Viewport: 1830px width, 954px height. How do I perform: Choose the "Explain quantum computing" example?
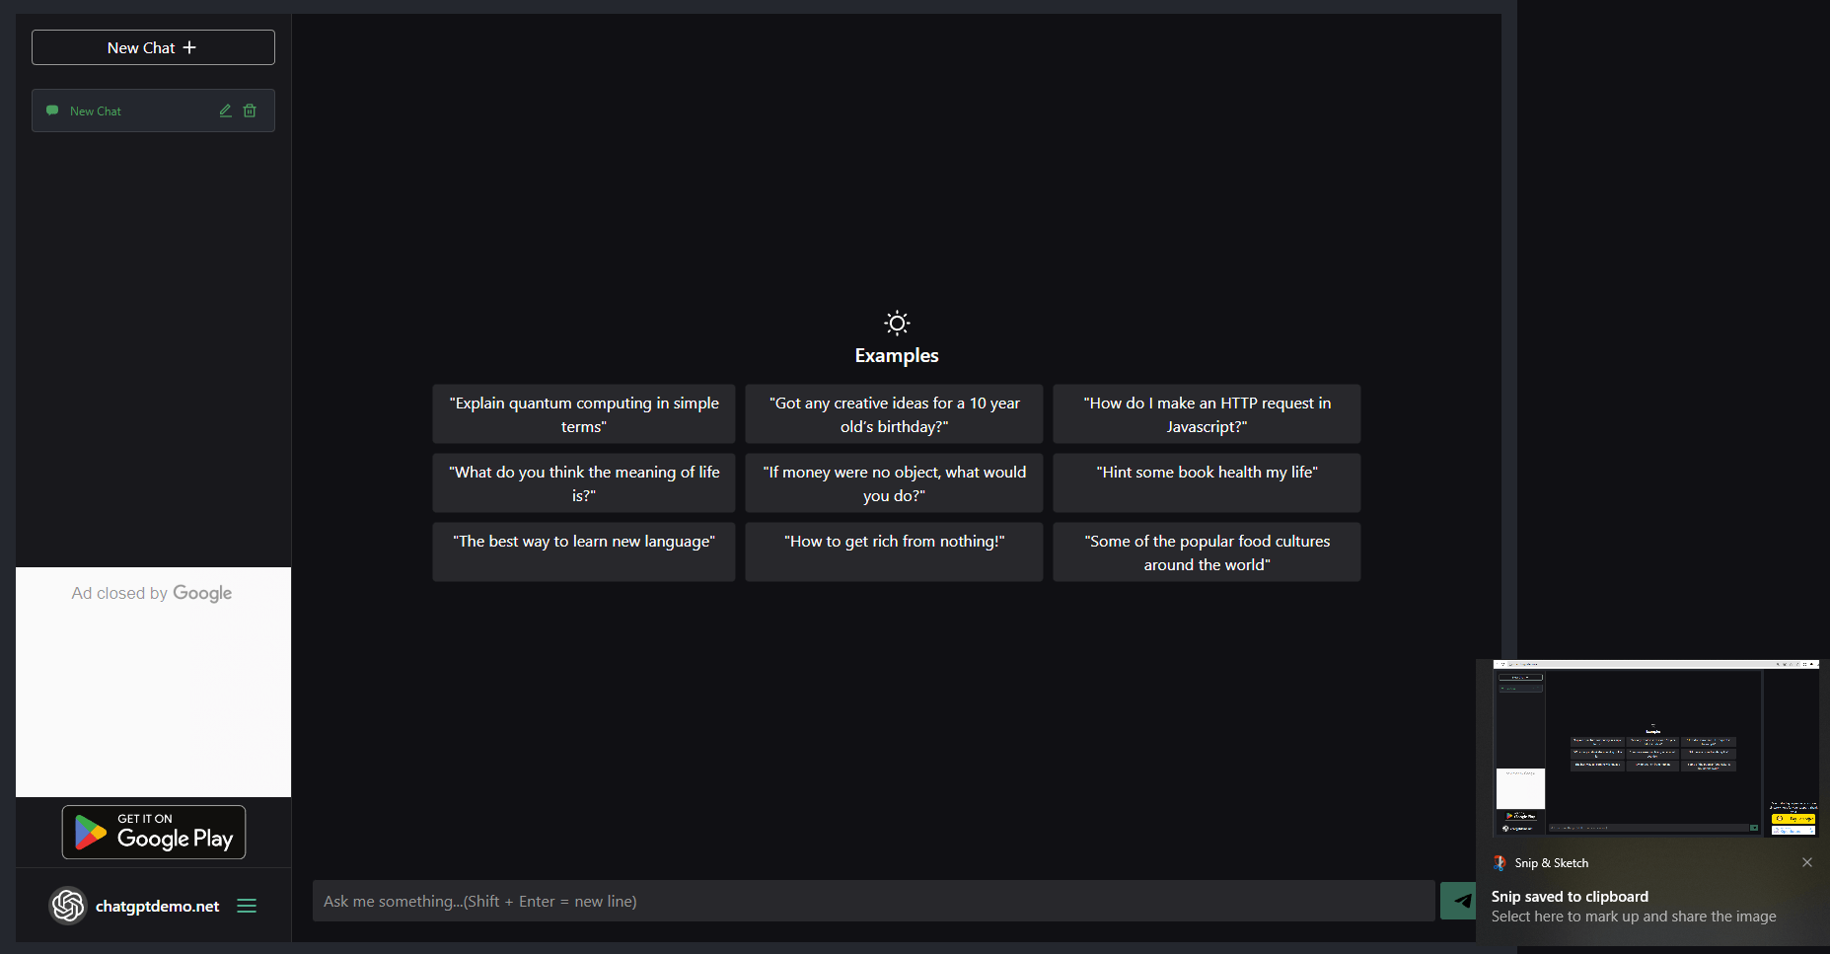pyautogui.click(x=584, y=414)
